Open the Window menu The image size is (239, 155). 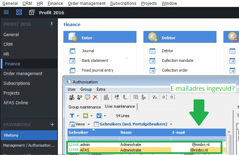pos(169,3)
